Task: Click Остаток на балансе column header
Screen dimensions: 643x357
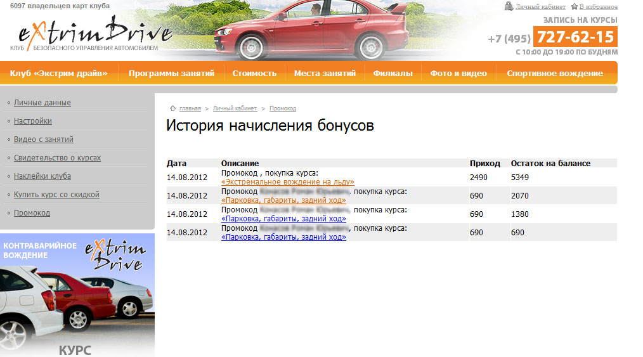Action: pos(550,163)
